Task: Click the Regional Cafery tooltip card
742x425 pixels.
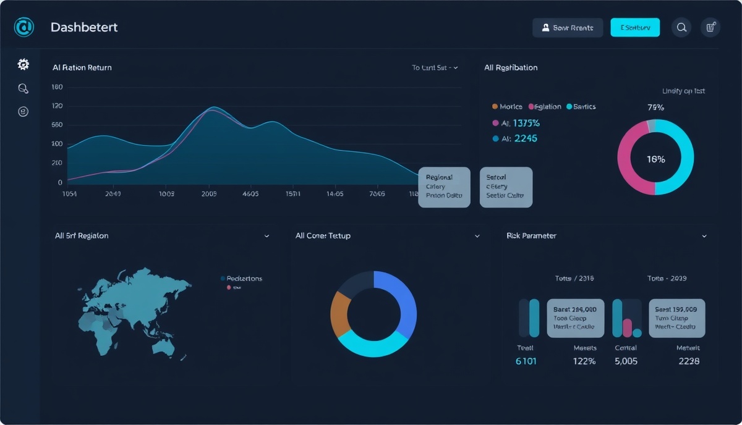Action: (x=444, y=187)
